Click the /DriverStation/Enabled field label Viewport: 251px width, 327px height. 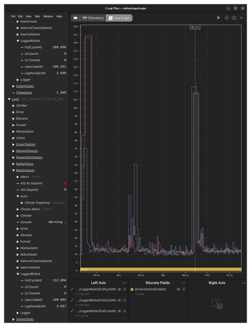pos(150,289)
